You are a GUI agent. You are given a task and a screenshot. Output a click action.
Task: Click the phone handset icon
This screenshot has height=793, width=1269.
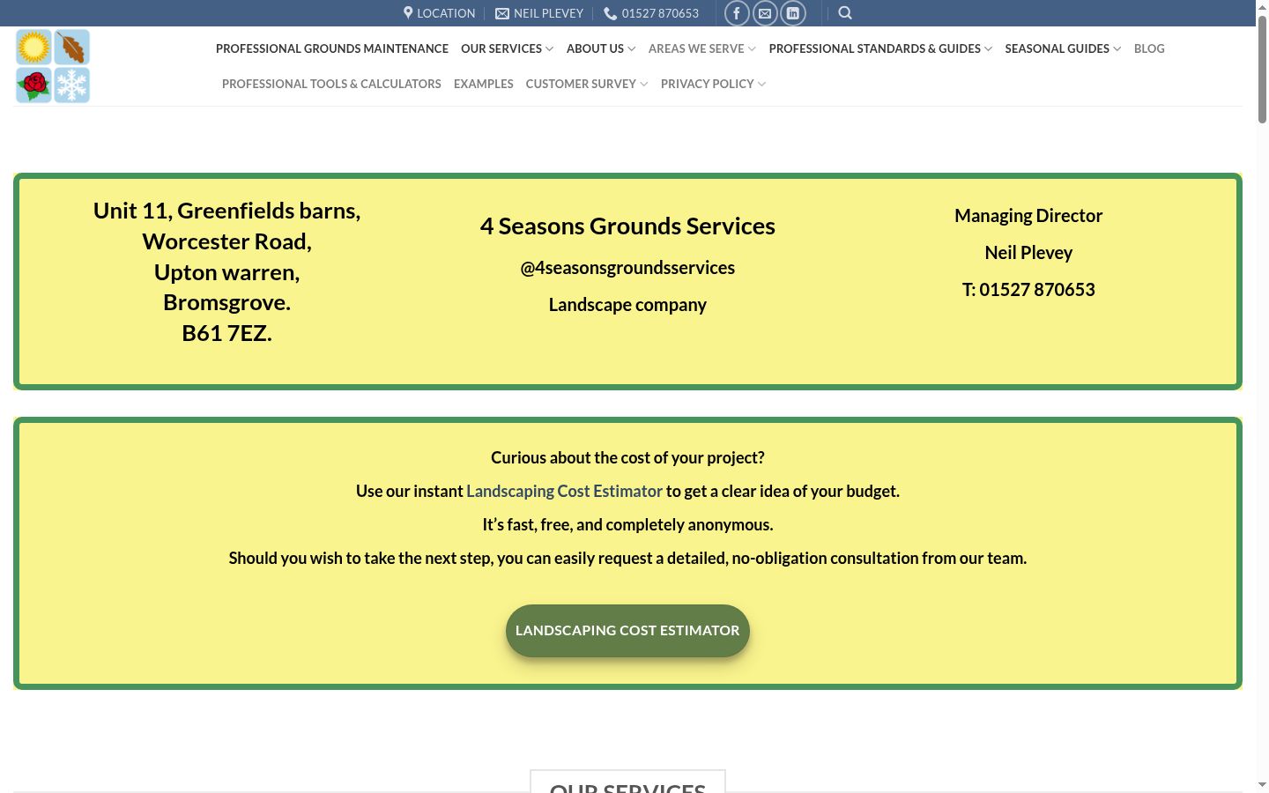[610, 13]
